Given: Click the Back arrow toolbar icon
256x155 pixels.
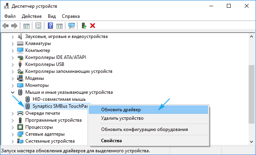Looking at the screenshot, I should pos(5,26).
